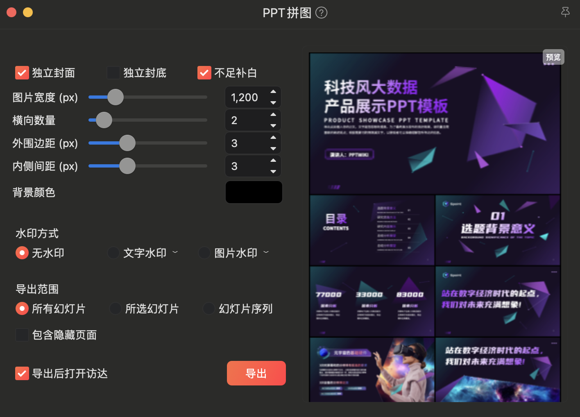Toggle the 不足补白 checkbox

204,73
